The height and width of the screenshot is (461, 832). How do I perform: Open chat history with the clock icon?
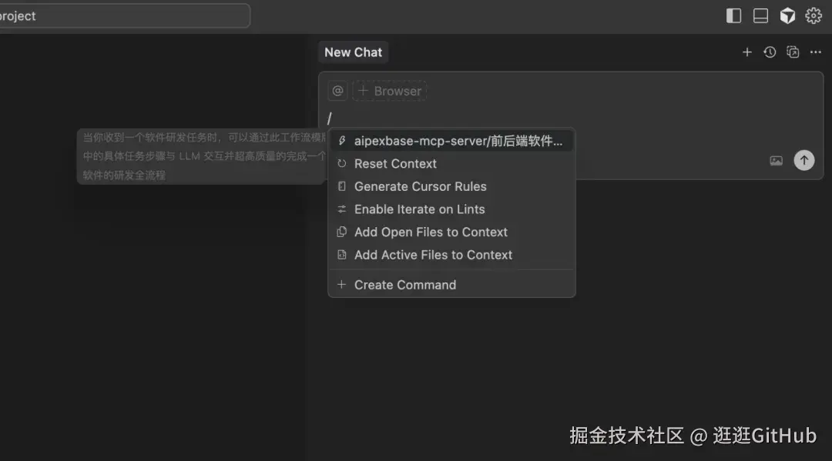click(x=770, y=52)
